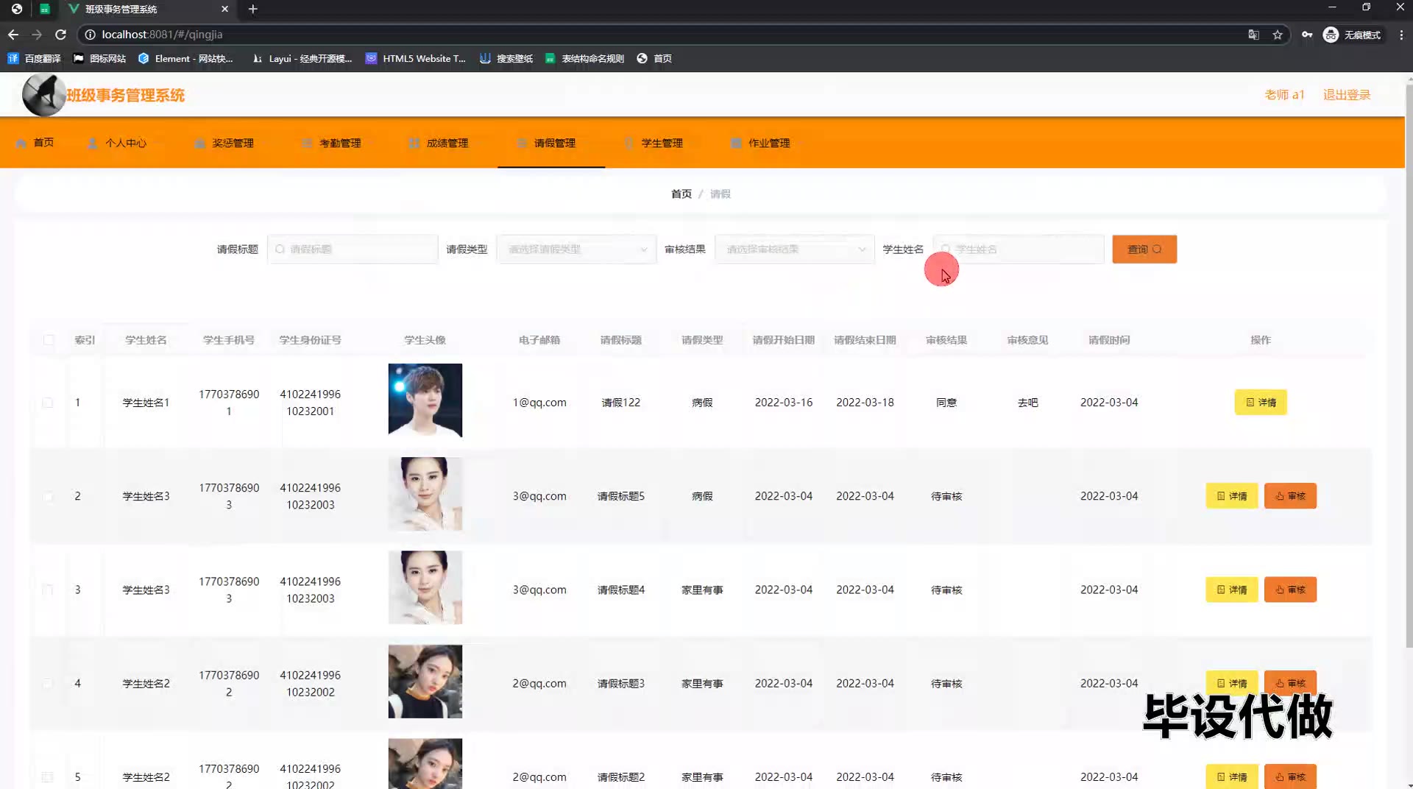Click the password key icon in toolbar
This screenshot has width=1413, height=789.
1307,35
